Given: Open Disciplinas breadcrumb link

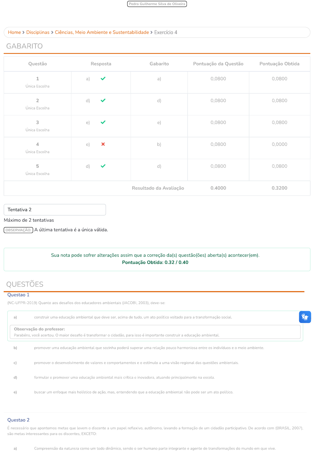Looking at the screenshot, I should point(38,32).
